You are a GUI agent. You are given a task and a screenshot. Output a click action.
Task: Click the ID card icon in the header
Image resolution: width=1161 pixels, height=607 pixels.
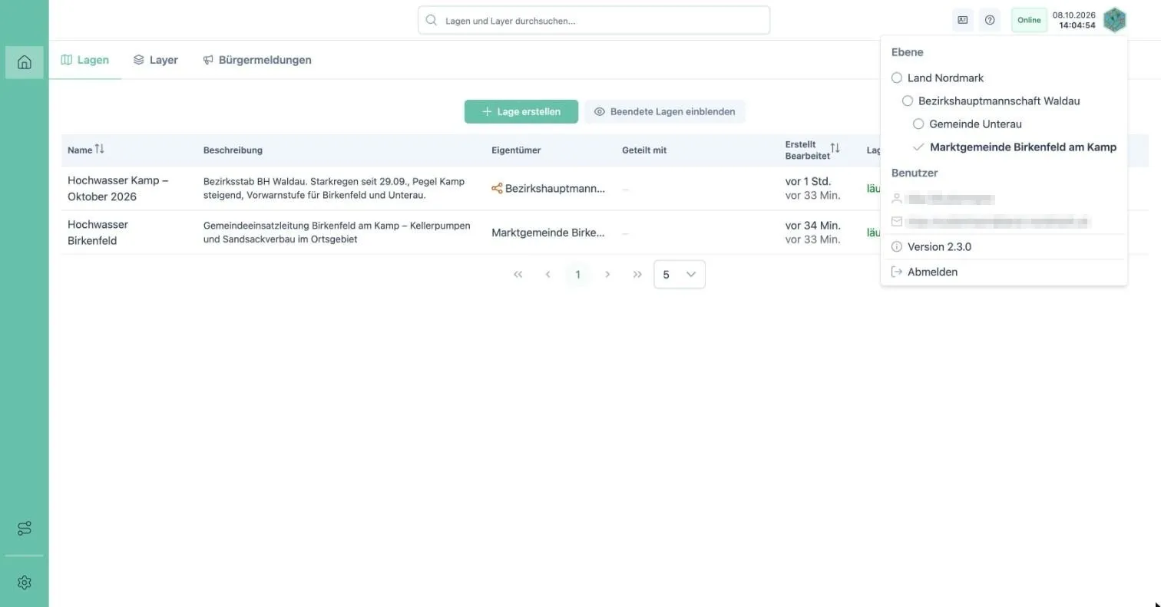[963, 20]
